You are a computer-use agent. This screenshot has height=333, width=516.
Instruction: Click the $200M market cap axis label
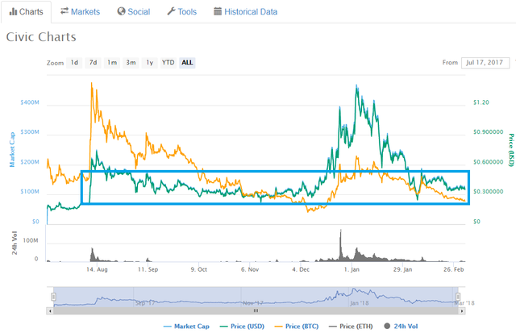(x=30, y=162)
